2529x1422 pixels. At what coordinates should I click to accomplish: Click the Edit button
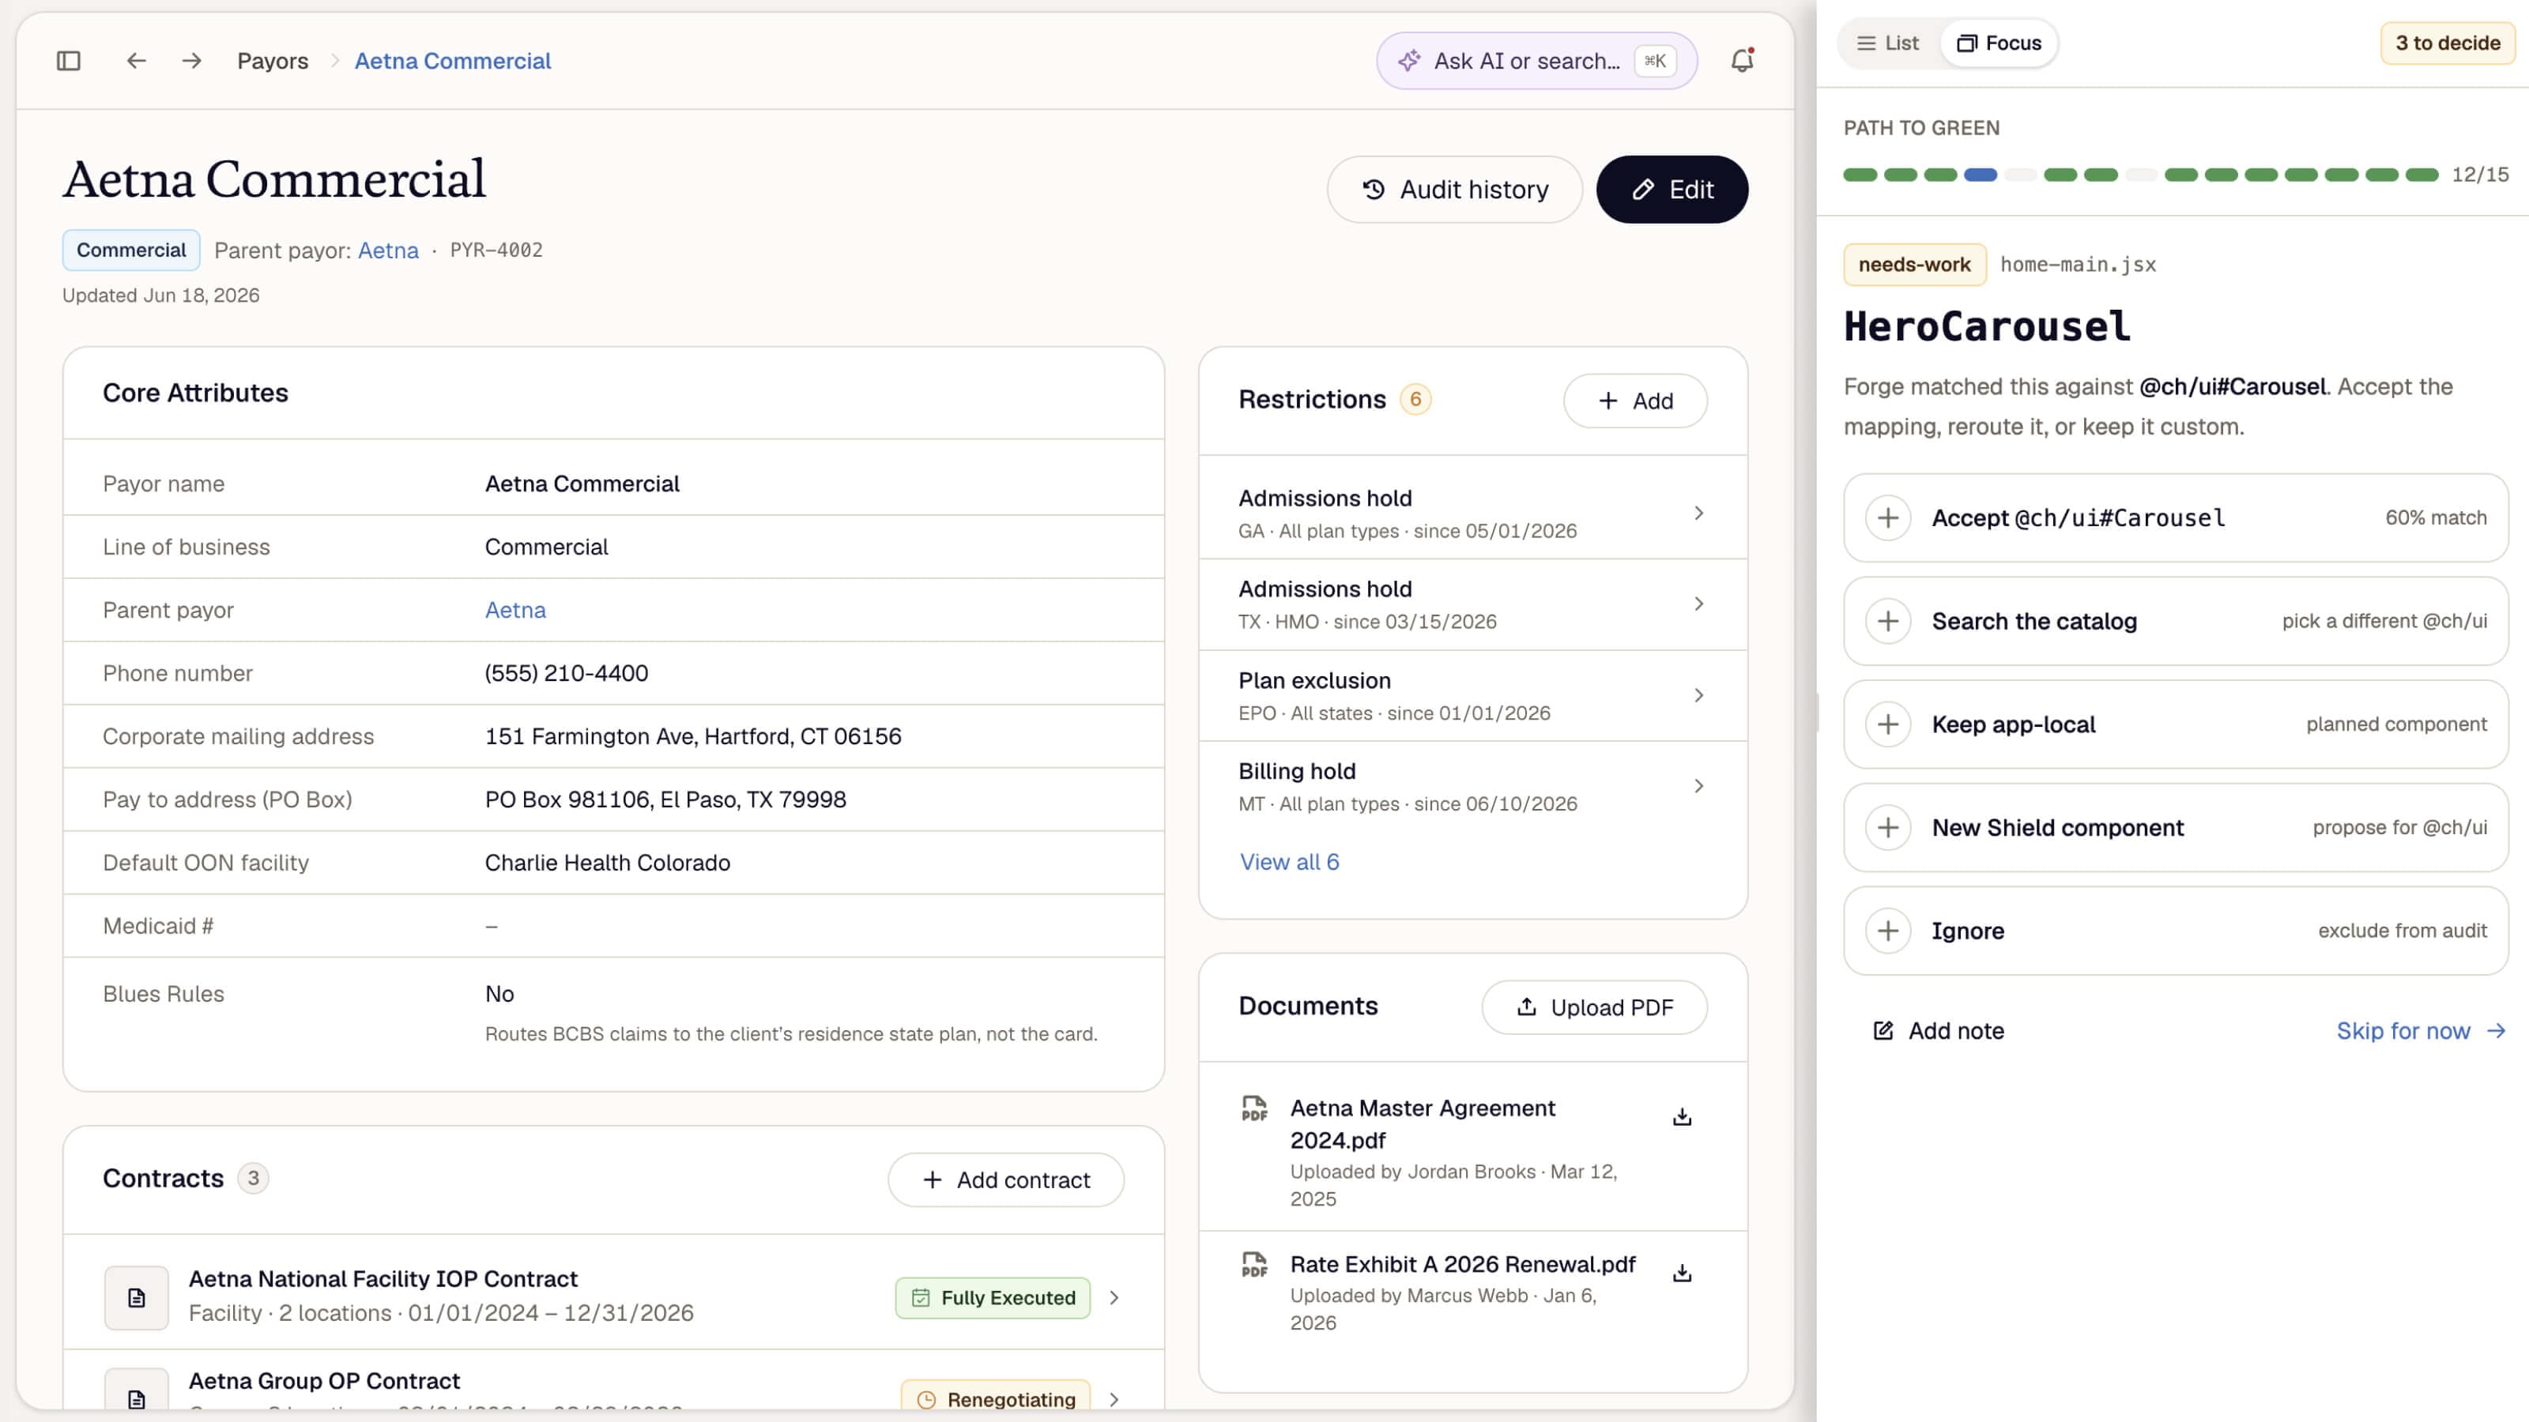click(1672, 190)
